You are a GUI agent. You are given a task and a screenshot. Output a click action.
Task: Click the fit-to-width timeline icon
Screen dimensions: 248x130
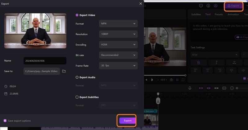(224, 88)
